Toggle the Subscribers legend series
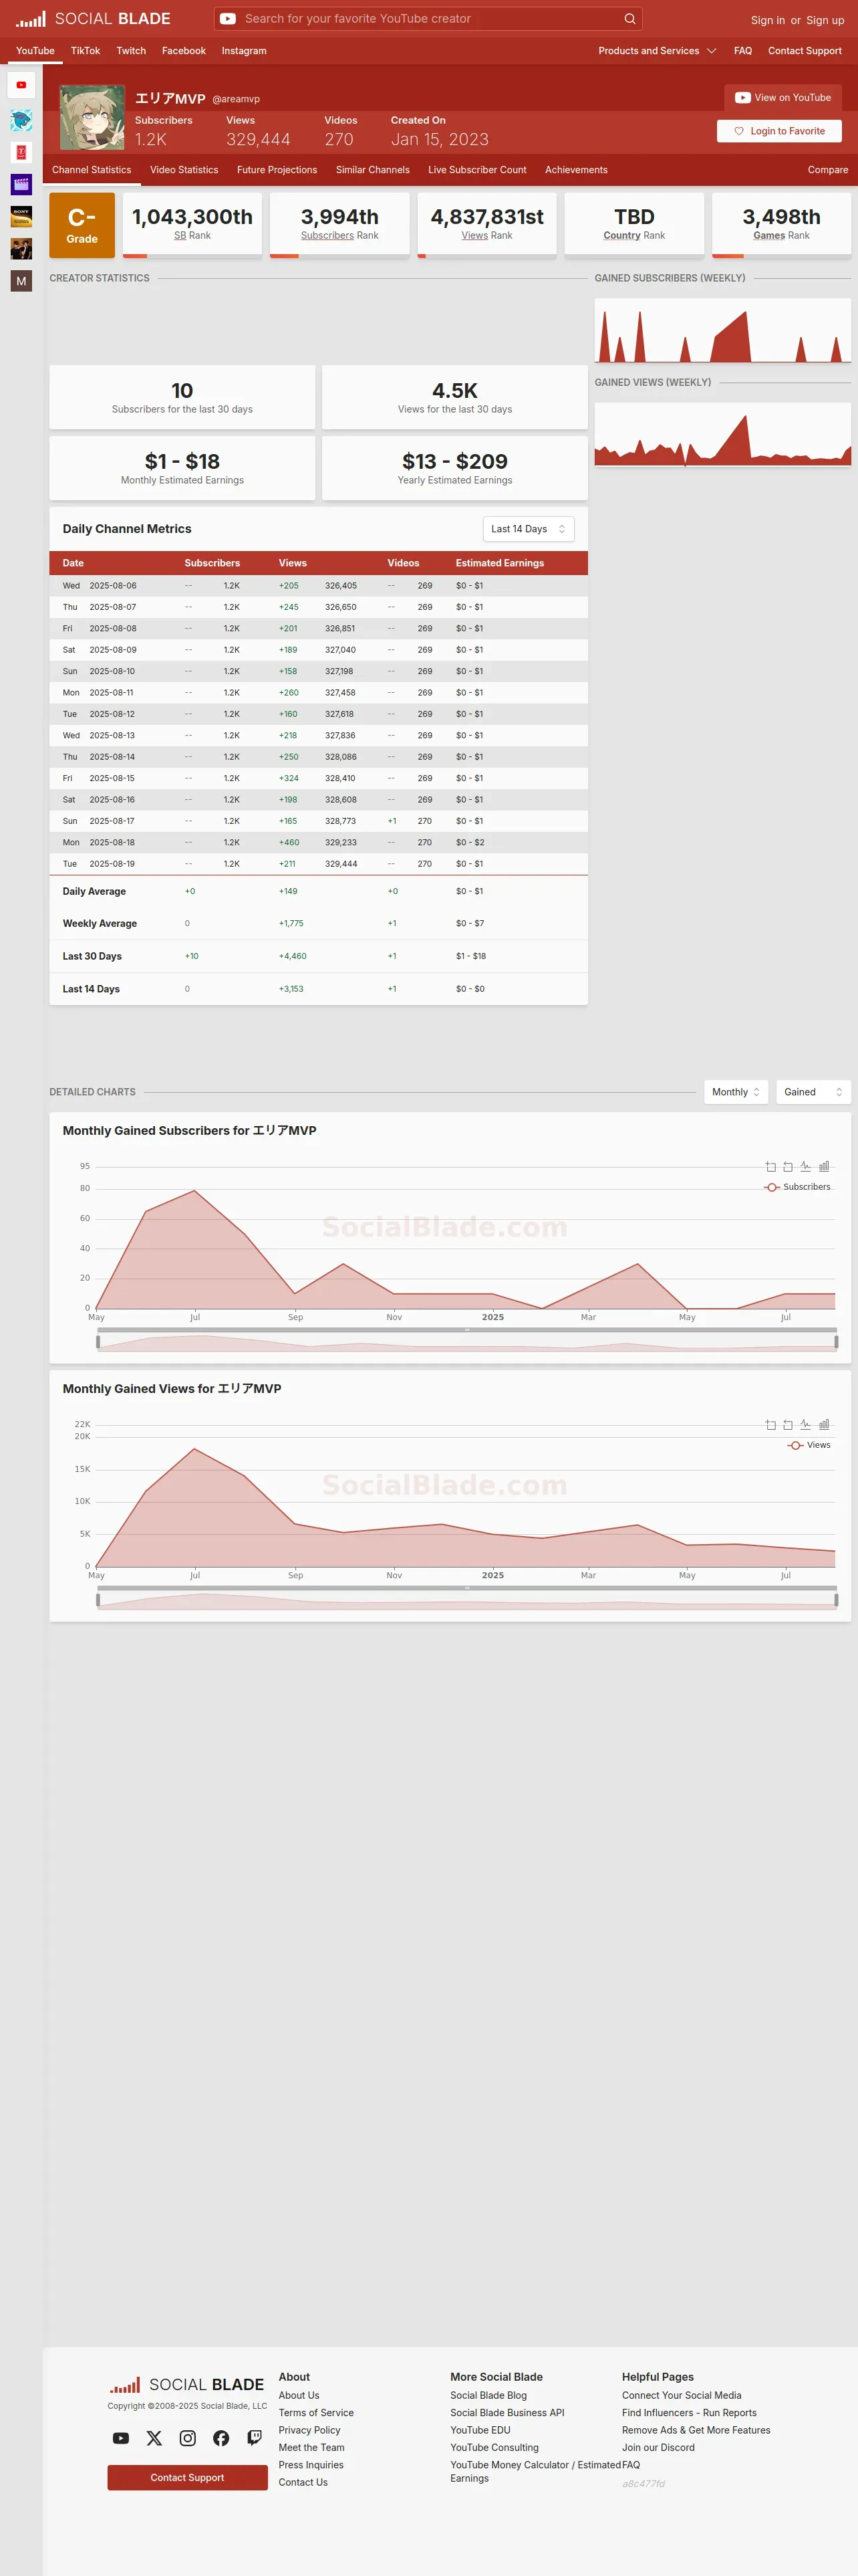The height and width of the screenshot is (2576, 858). click(x=797, y=1187)
